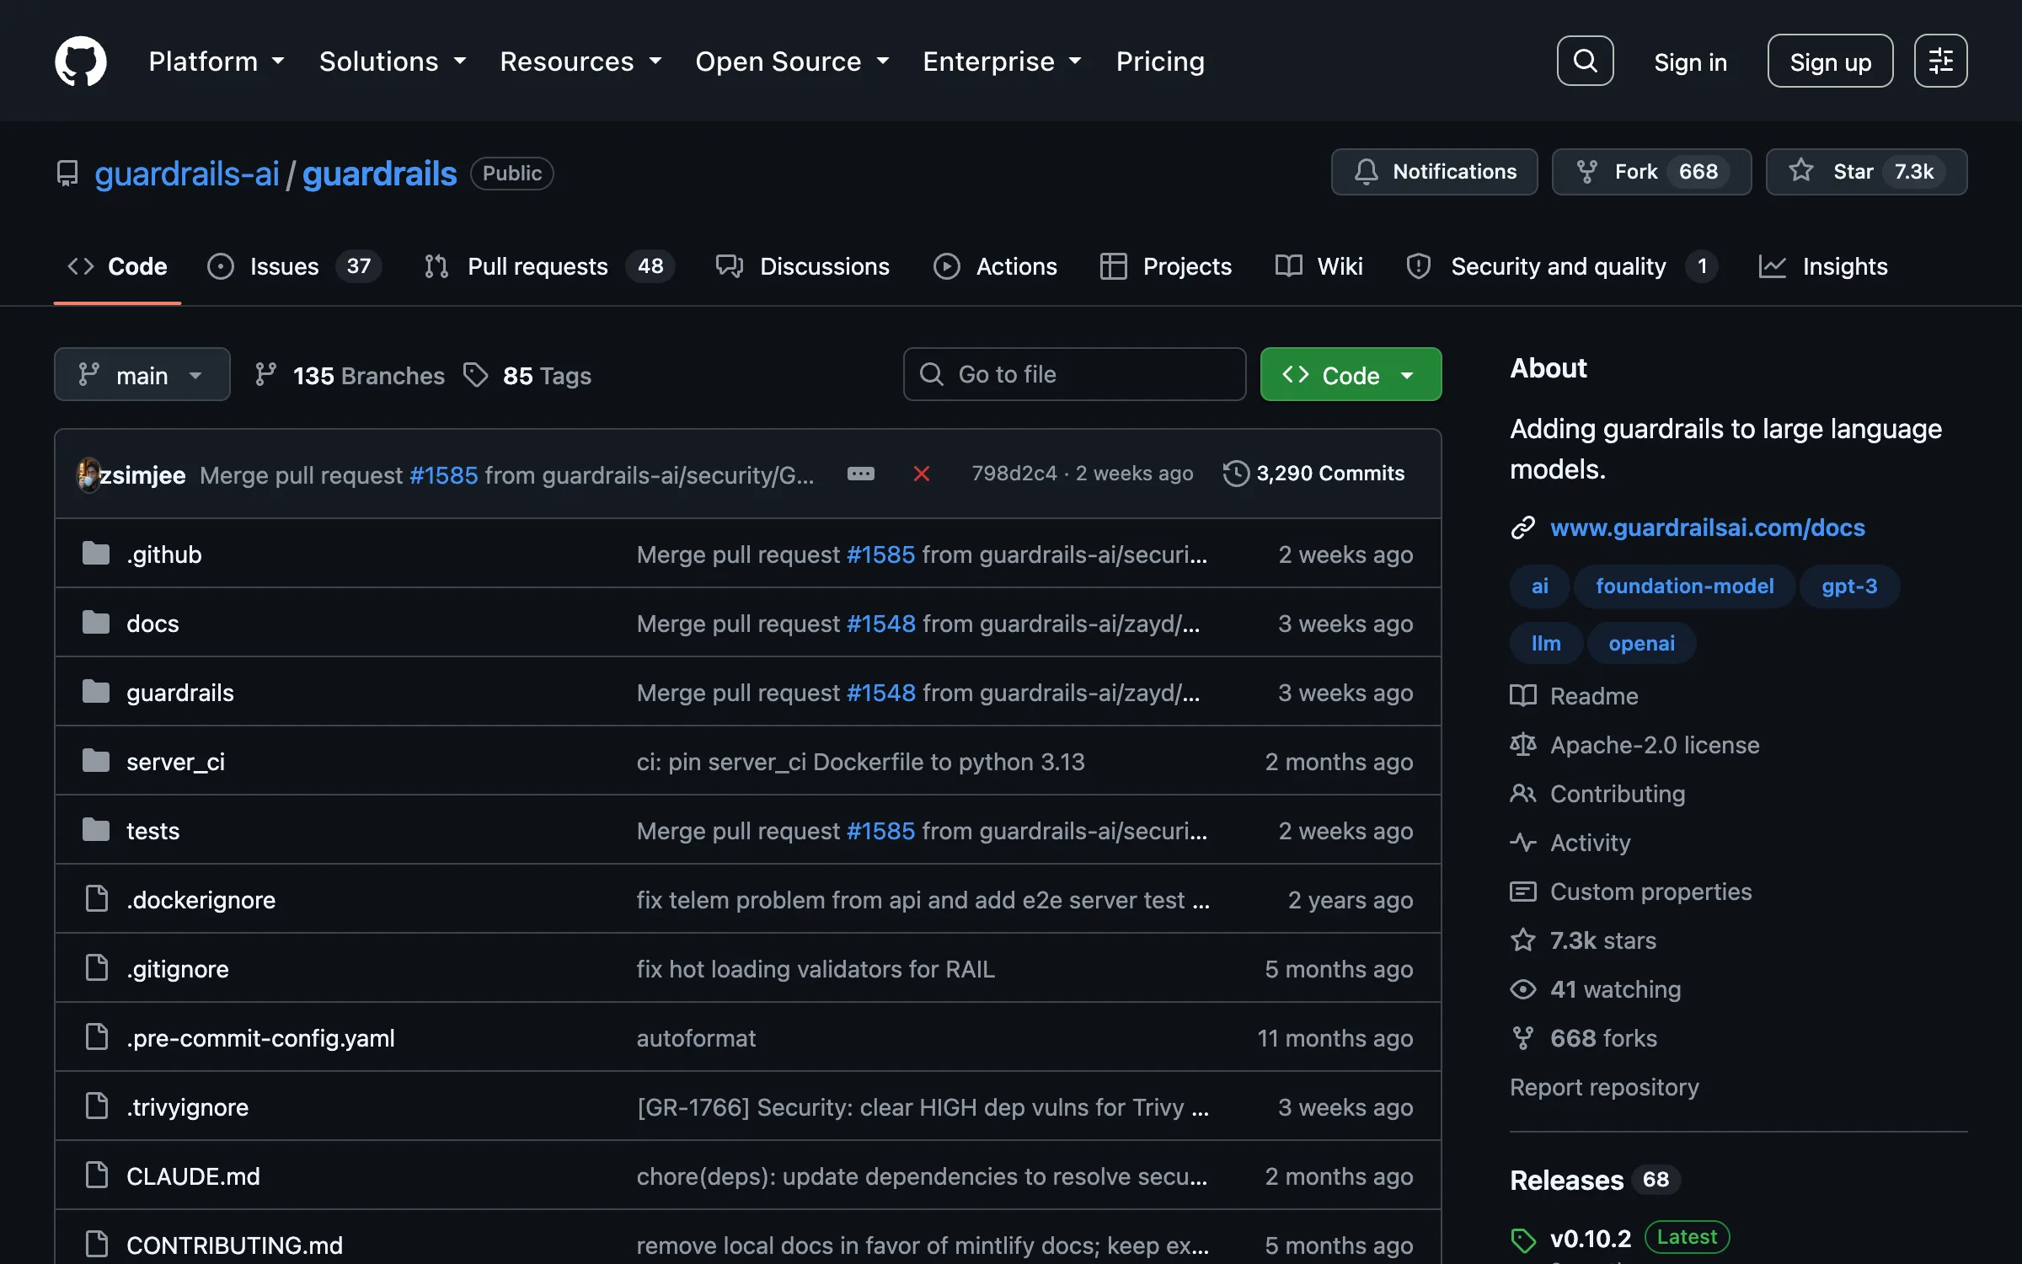Click the CLAUDE.md file icon

97,1176
